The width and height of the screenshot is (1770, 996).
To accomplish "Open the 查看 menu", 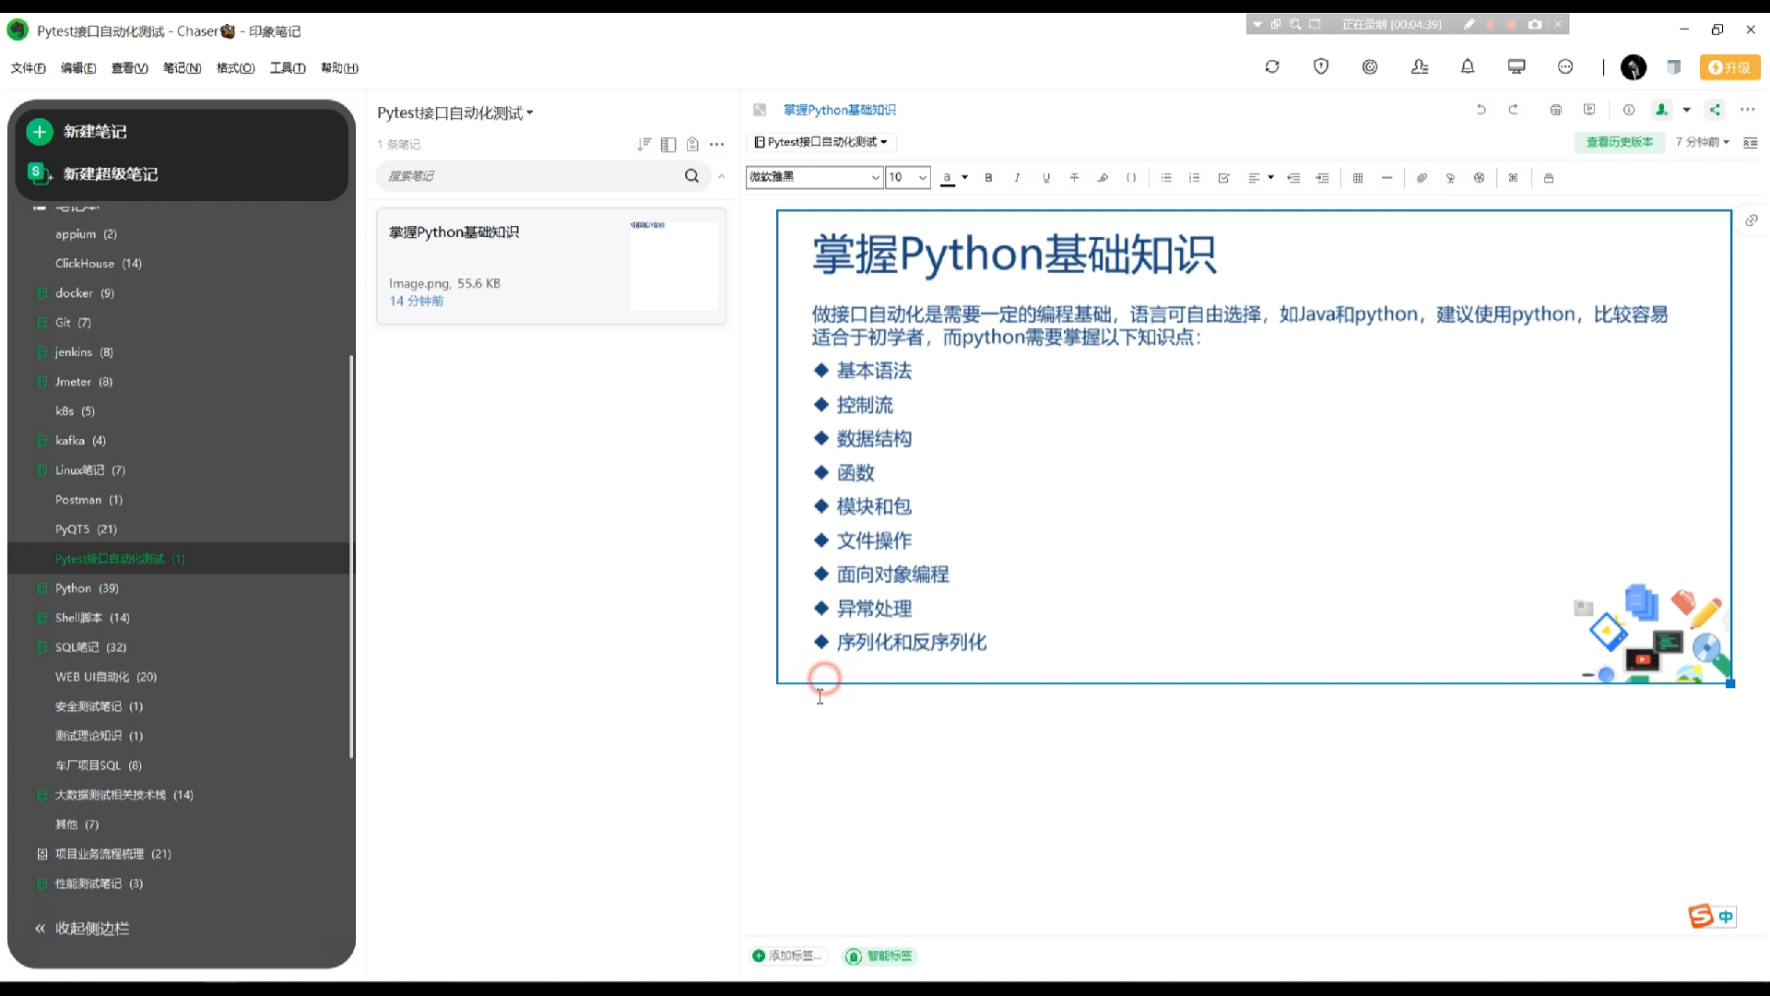I will click(x=129, y=67).
